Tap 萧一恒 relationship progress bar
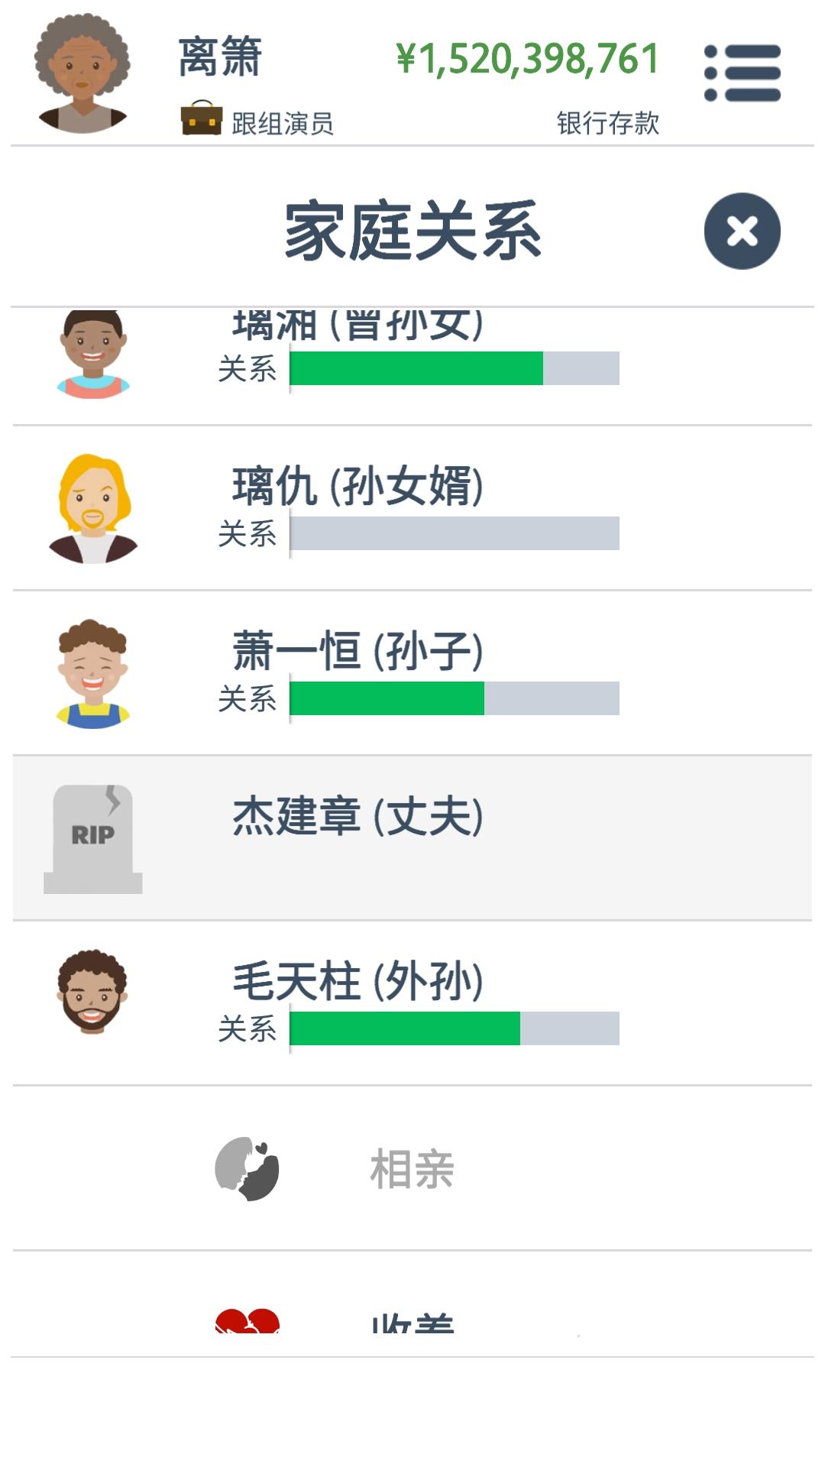 point(455,698)
